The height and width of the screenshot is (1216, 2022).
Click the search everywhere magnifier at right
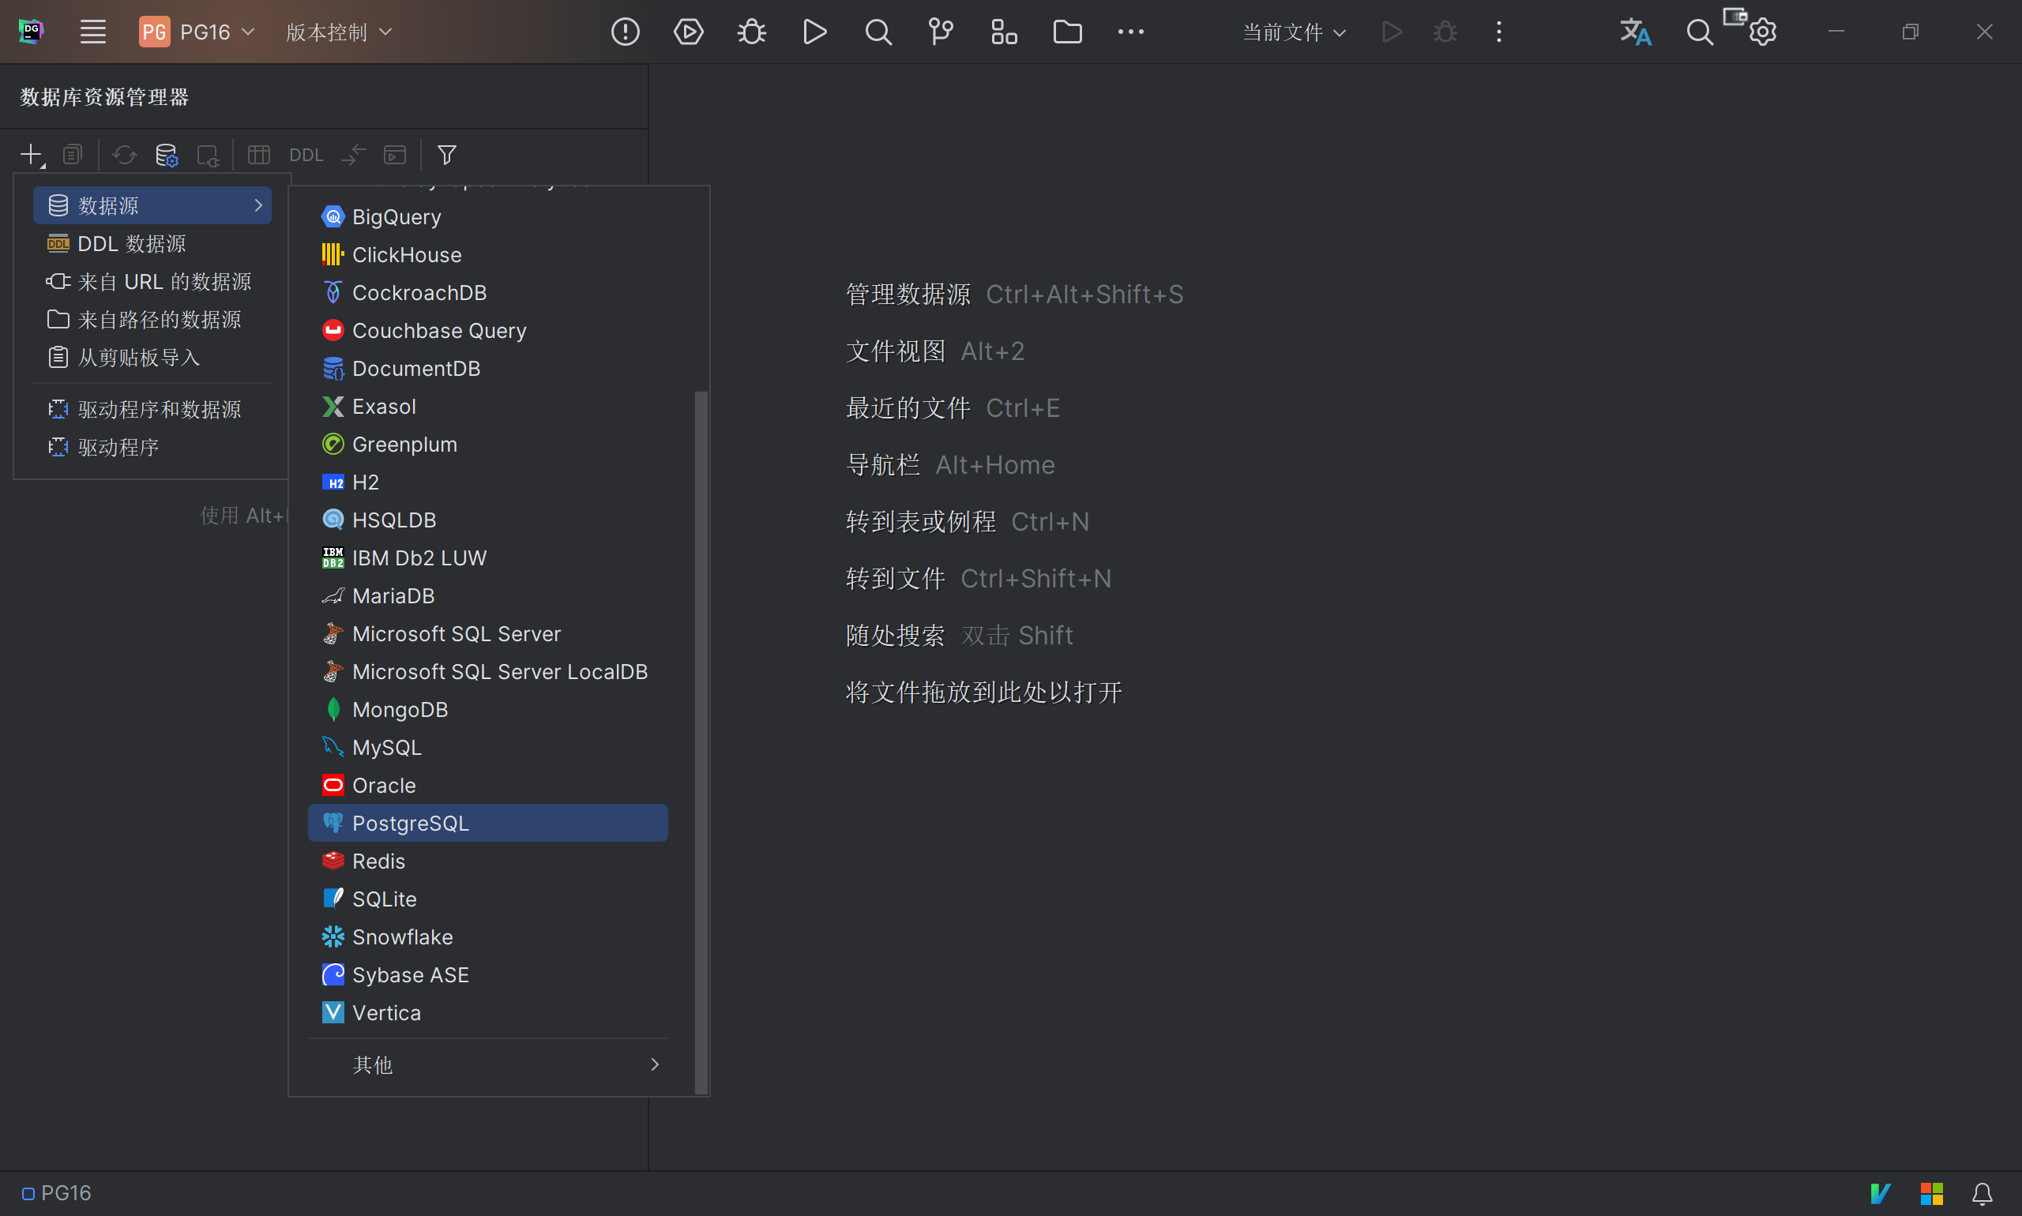click(x=1699, y=32)
